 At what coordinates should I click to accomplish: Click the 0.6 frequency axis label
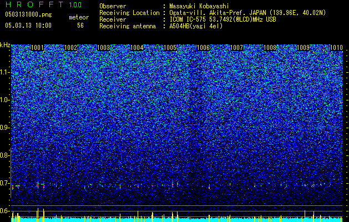click(x=5, y=211)
